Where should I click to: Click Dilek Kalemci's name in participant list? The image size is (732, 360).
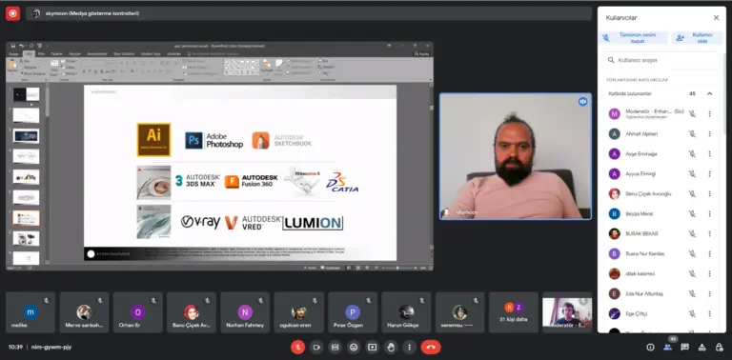tap(640, 273)
